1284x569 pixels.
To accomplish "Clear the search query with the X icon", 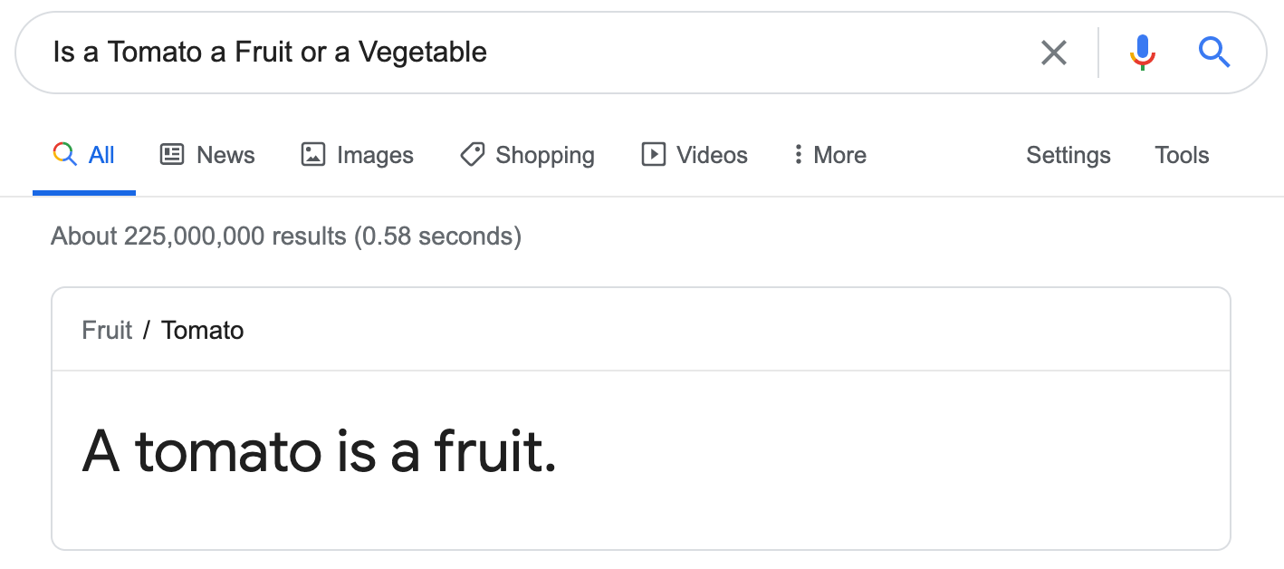I will click(1053, 53).
